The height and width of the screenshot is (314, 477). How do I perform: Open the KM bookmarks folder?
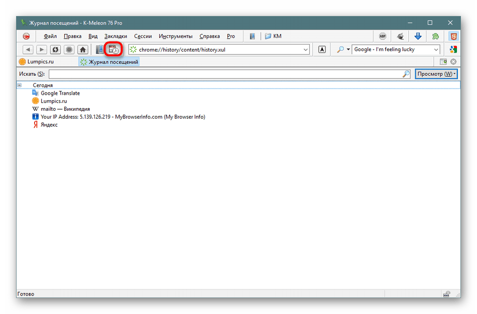pyautogui.click(x=273, y=37)
